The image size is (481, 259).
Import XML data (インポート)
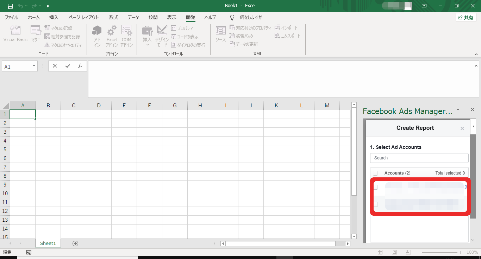tap(286, 28)
